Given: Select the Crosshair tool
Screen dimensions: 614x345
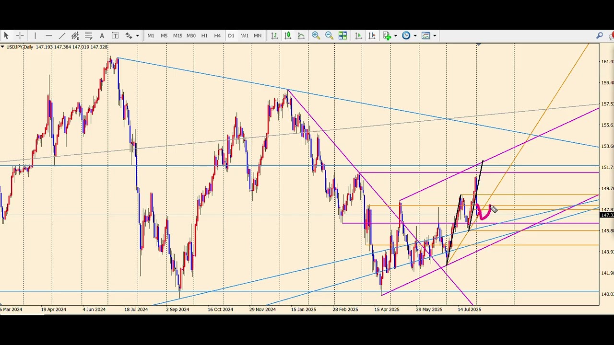Looking at the screenshot, I should [x=20, y=35].
